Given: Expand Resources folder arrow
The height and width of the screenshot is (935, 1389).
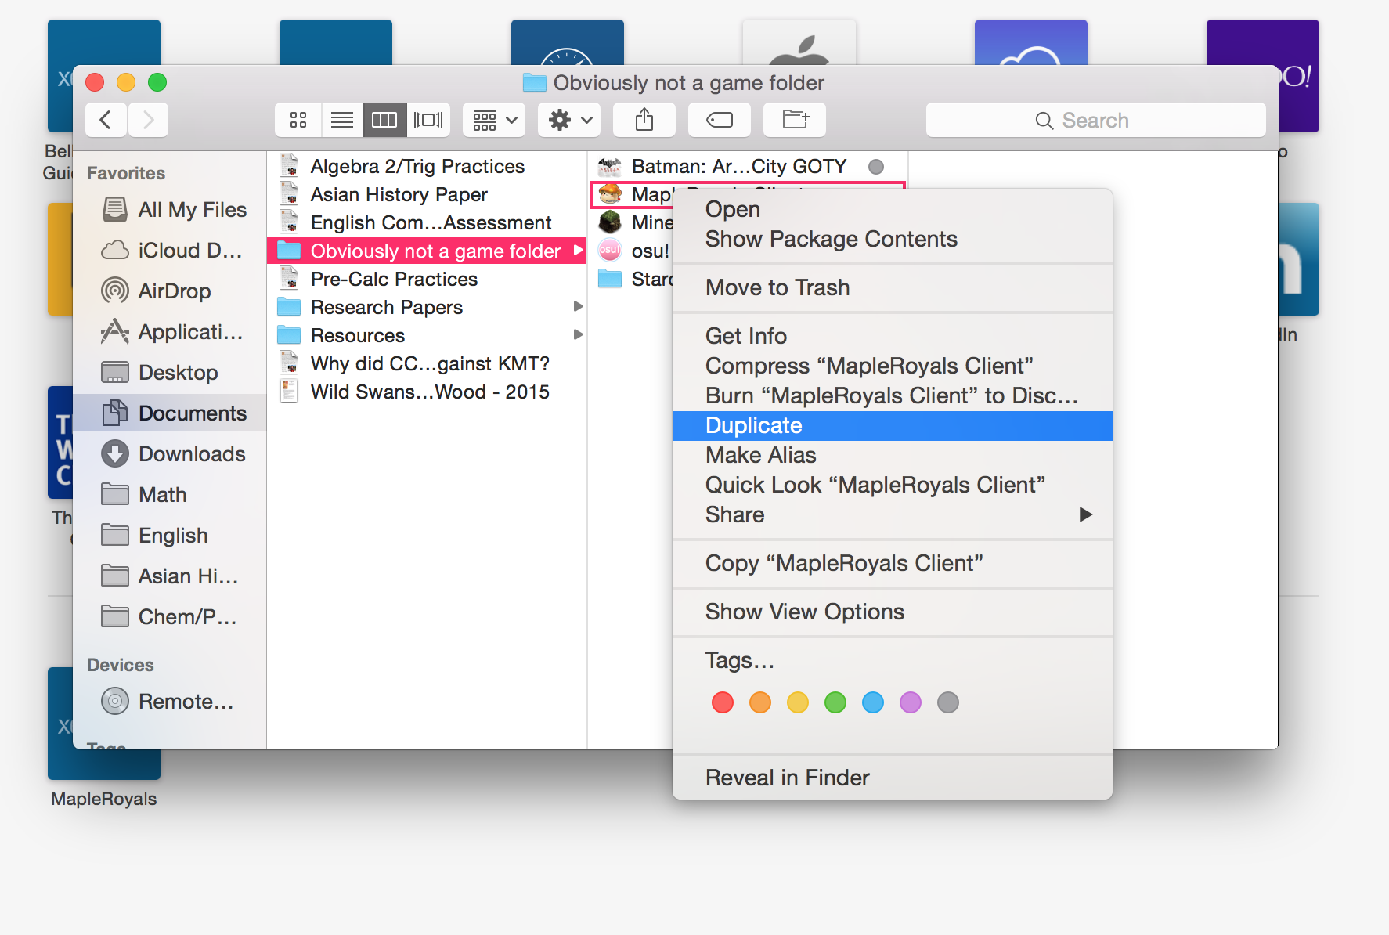Looking at the screenshot, I should tap(578, 334).
